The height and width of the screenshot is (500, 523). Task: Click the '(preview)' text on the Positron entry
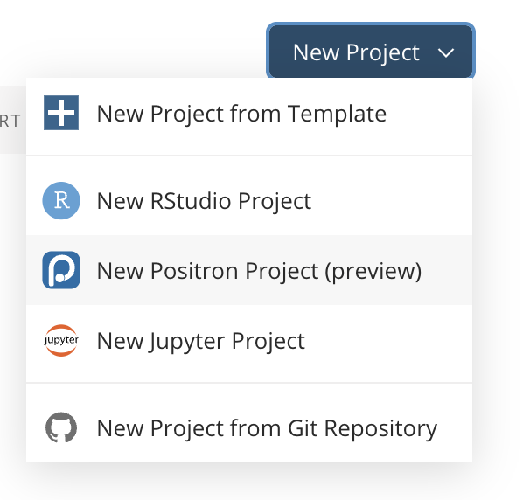click(373, 271)
